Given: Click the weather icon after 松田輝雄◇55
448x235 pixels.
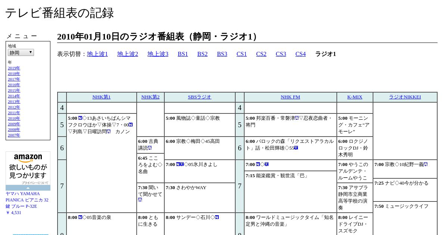Looking at the screenshot, I should coord(296,148).
